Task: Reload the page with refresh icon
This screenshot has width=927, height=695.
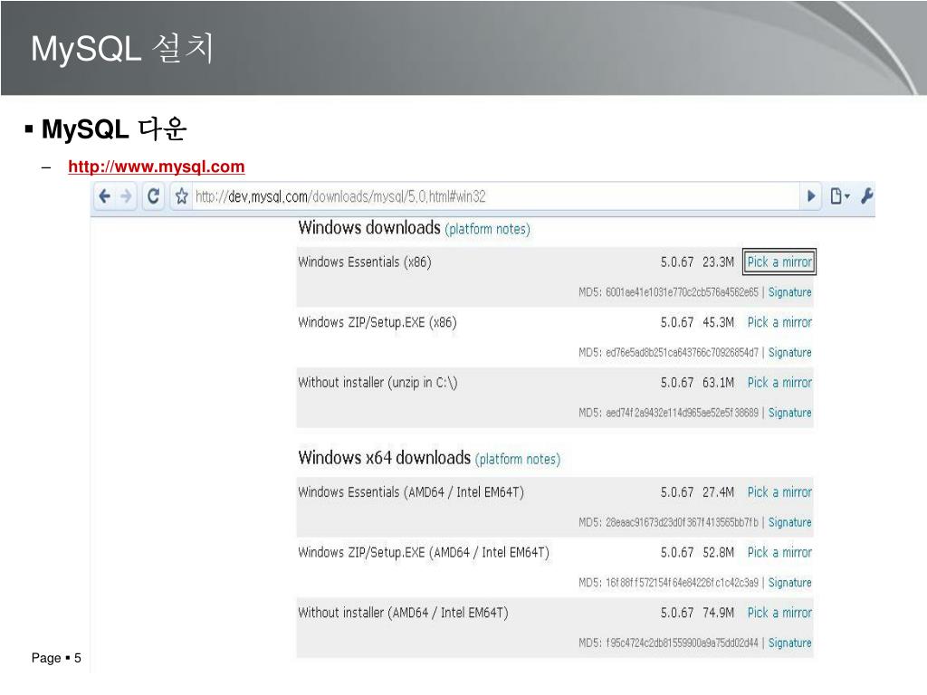Action: 154,196
